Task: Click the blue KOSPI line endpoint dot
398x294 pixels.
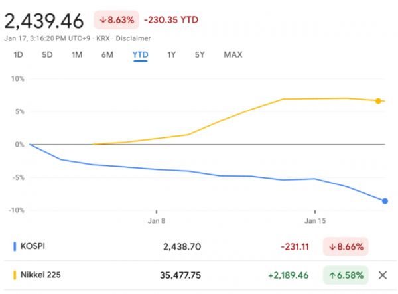Action: [385, 201]
